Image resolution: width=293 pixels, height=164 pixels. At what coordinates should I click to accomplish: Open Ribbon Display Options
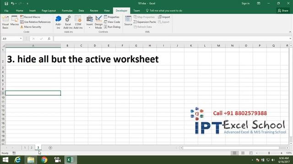[x=259, y=3]
